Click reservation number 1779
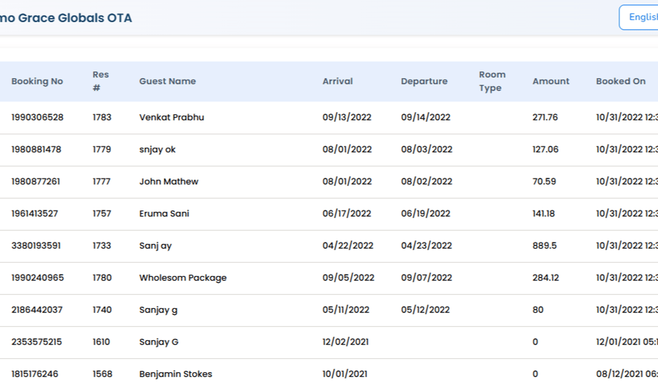 click(102, 149)
